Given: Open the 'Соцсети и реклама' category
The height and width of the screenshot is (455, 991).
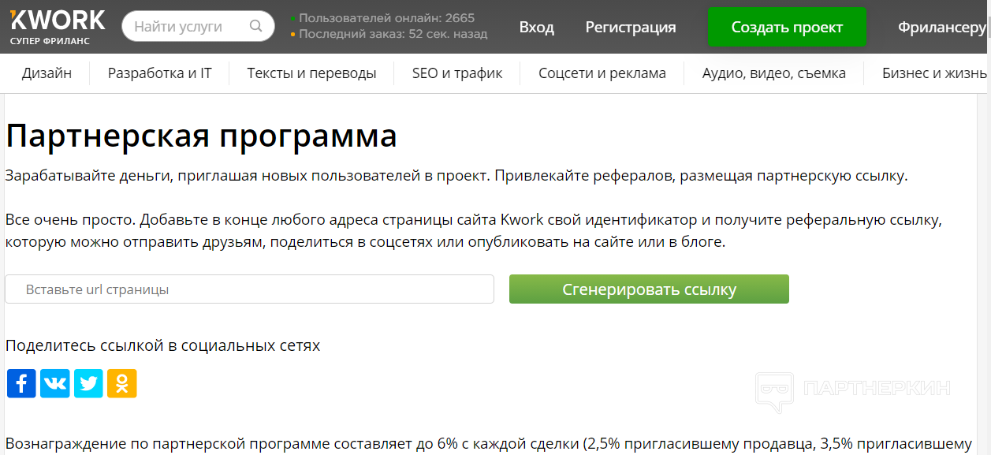Looking at the screenshot, I should tap(602, 73).
